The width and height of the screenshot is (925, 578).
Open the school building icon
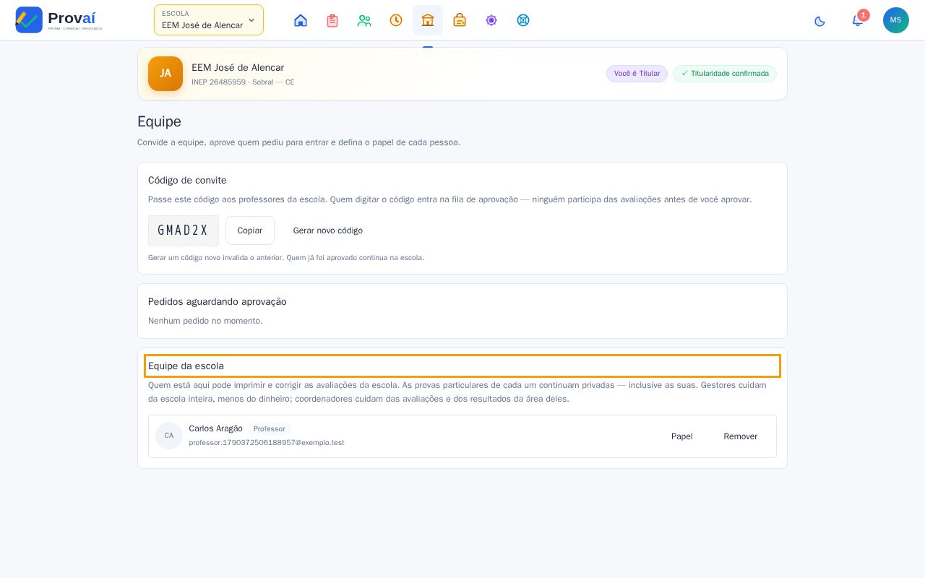(x=428, y=20)
